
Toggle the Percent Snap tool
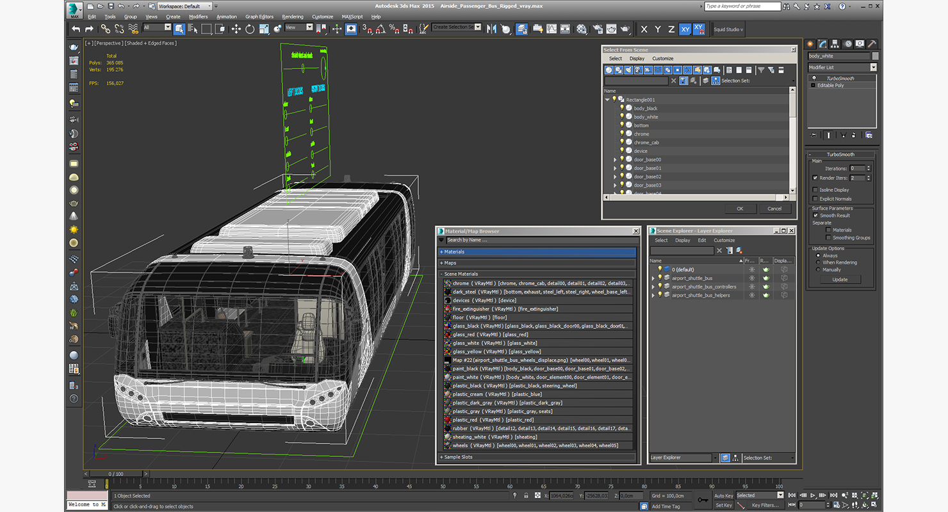coord(395,29)
